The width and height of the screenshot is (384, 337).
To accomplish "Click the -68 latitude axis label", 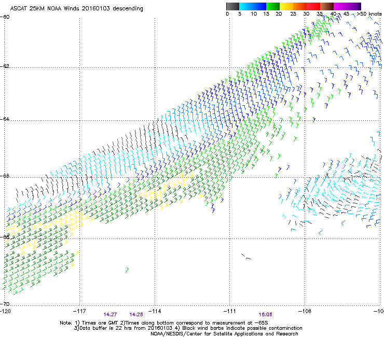I will click(x=5, y=237).
